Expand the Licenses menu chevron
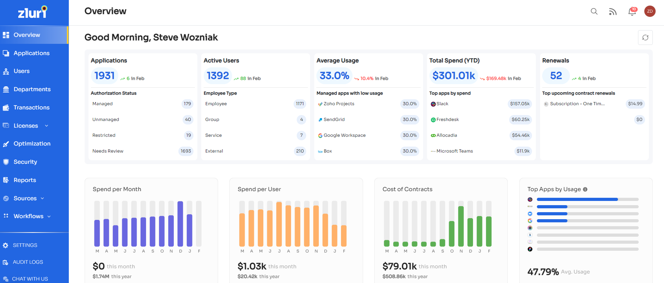The width and height of the screenshot is (664, 283). pos(47,126)
